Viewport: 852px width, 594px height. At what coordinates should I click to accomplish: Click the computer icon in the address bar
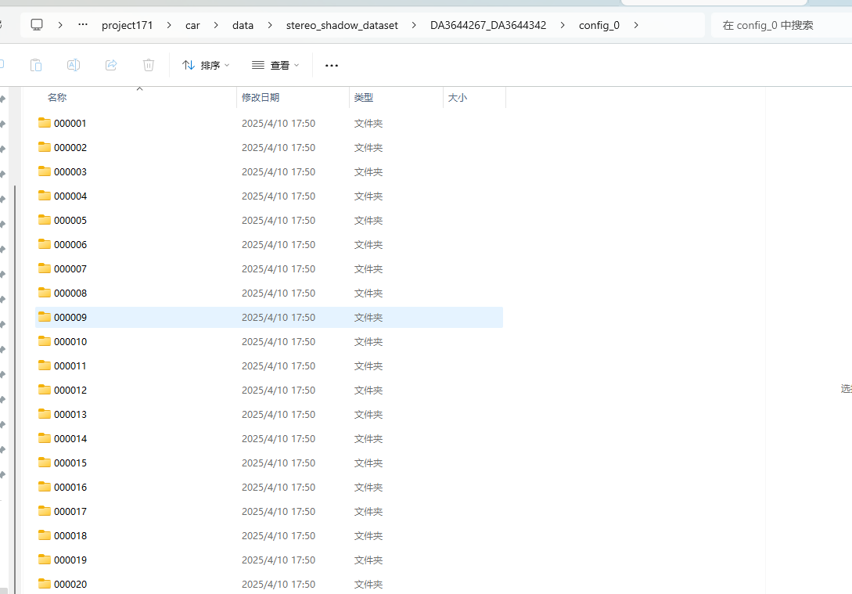(x=36, y=24)
